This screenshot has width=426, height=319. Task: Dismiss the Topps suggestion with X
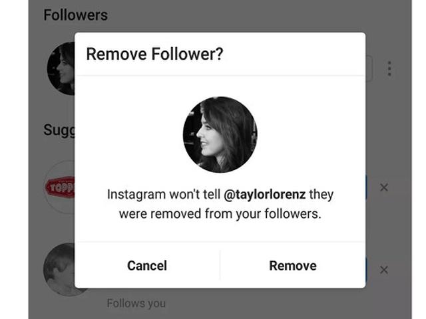pyautogui.click(x=383, y=187)
